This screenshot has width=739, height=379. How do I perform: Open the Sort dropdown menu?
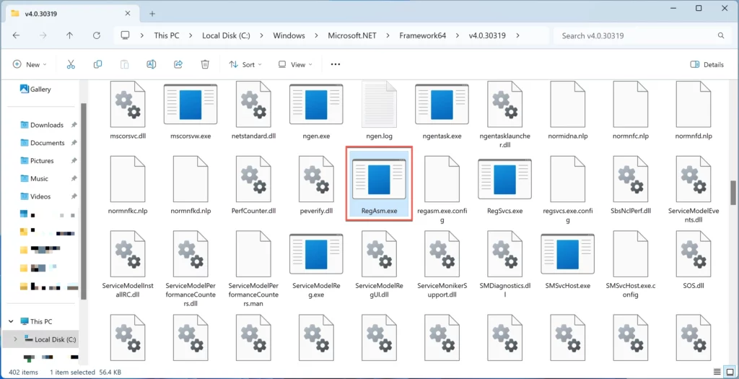coord(242,64)
